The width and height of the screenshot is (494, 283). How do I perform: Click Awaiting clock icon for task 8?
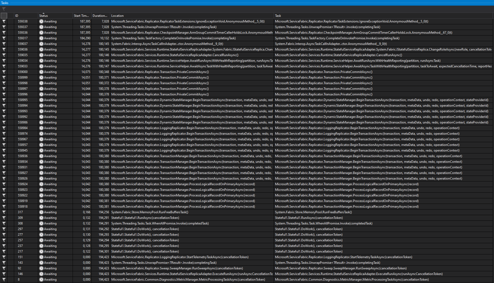click(x=41, y=280)
